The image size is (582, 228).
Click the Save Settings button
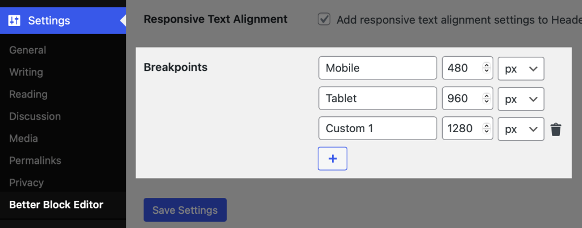[185, 210]
